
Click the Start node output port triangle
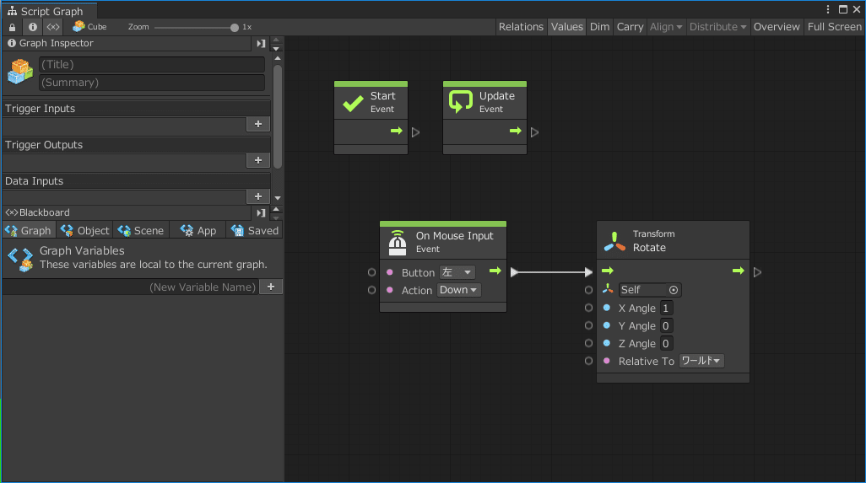point(415,132)
